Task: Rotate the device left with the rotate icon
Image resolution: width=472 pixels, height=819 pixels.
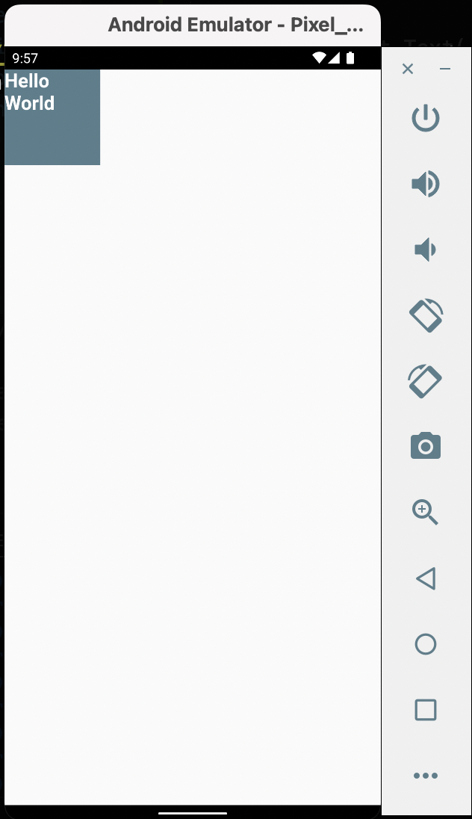Action: (426, 315)
